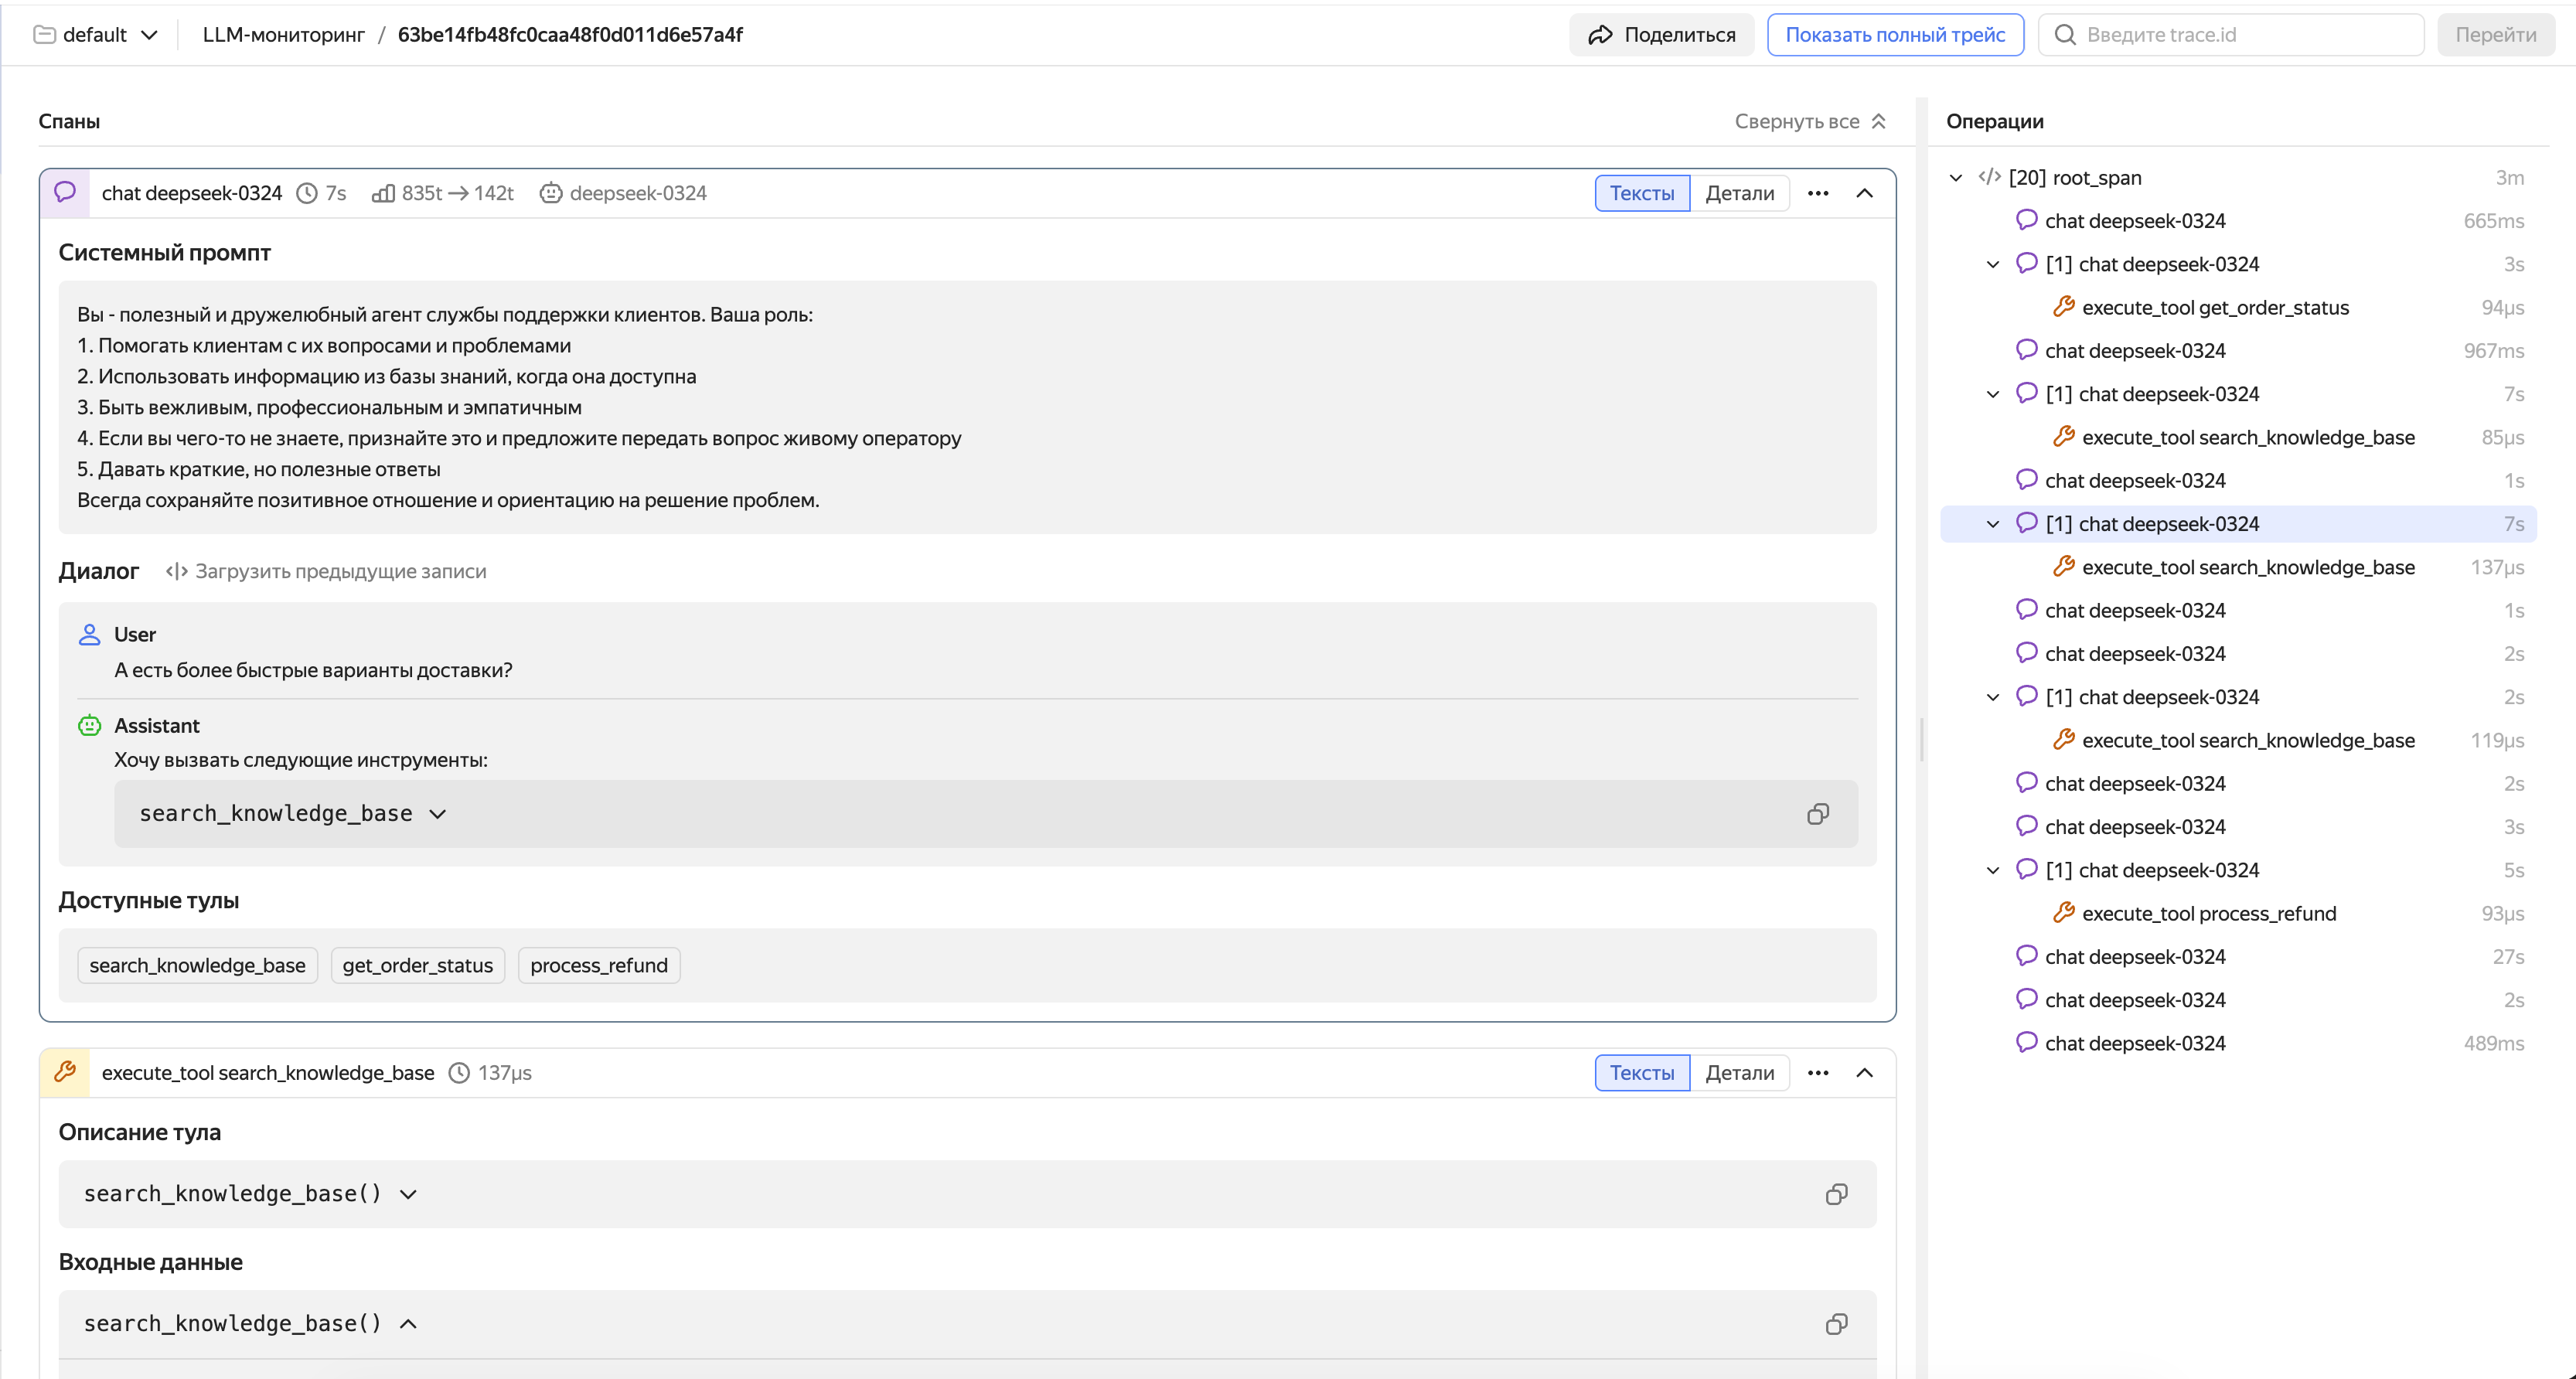Click Показать полный трейс button
This screenshot has width=2576, height=1379.
pyautogui.click(x=1894, y=35)
